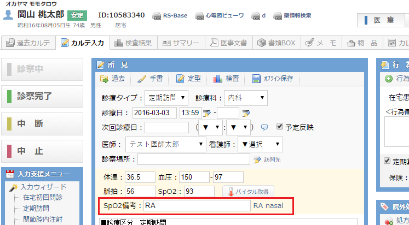Switch to the 過去カルテ tab
409x225 pixels.
click(x=28, y=43)
